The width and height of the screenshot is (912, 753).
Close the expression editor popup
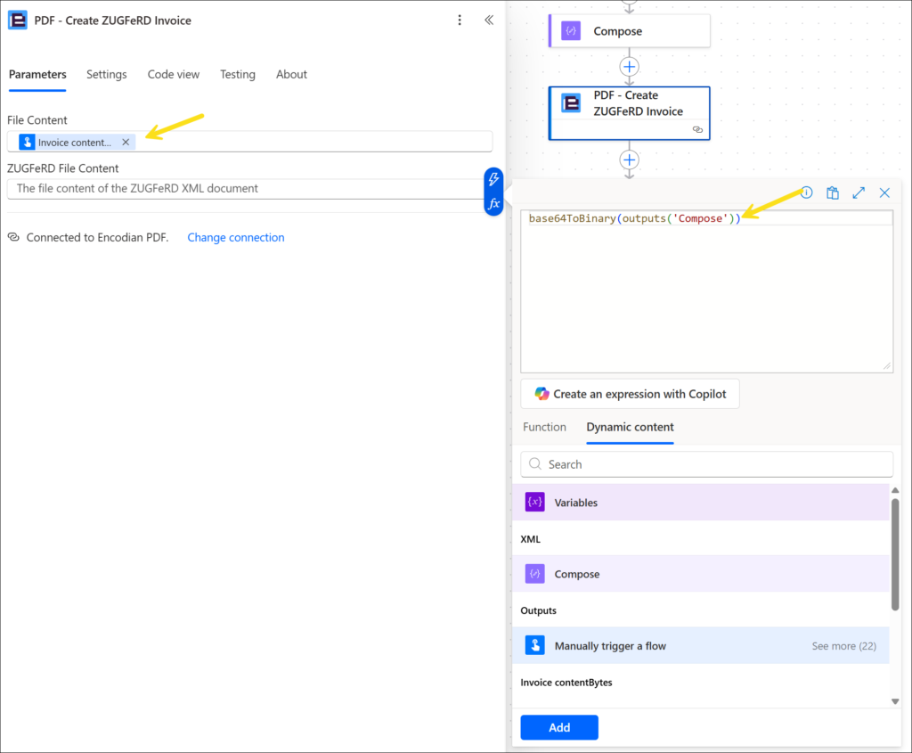(x=884, y=192)
